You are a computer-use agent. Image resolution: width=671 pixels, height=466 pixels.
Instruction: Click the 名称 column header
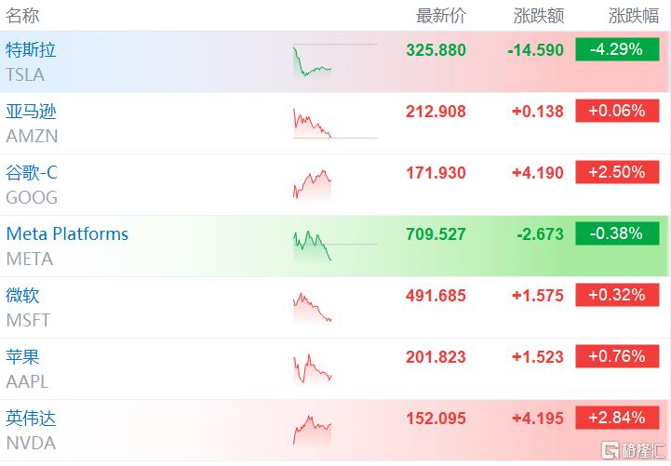click(x=22, y=16)
